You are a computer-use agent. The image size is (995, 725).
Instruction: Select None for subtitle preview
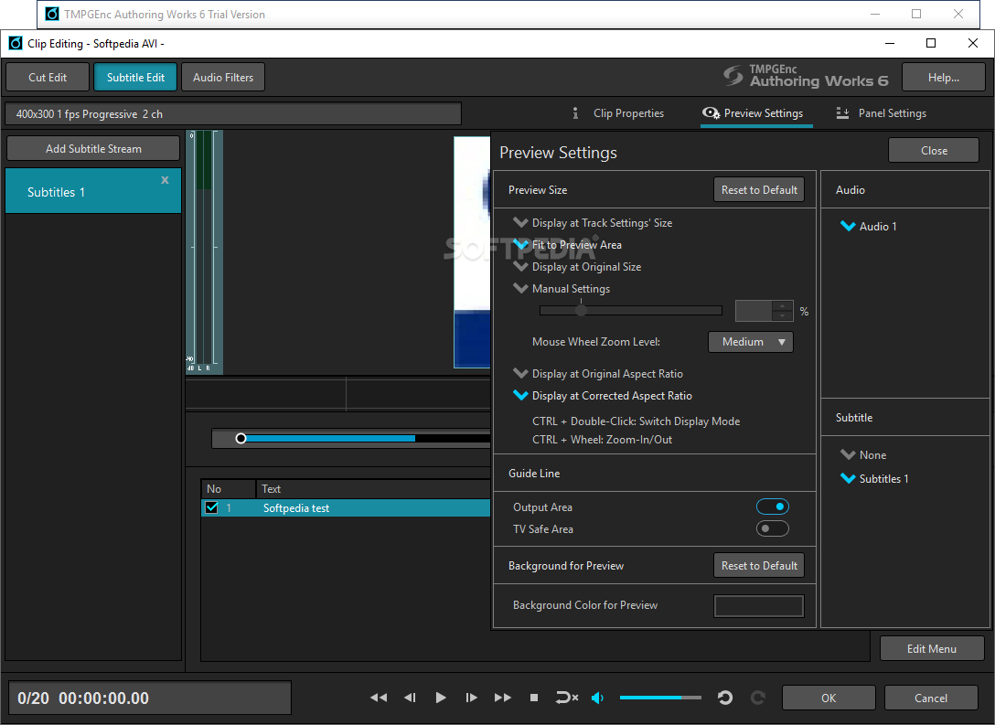[863, 454]
